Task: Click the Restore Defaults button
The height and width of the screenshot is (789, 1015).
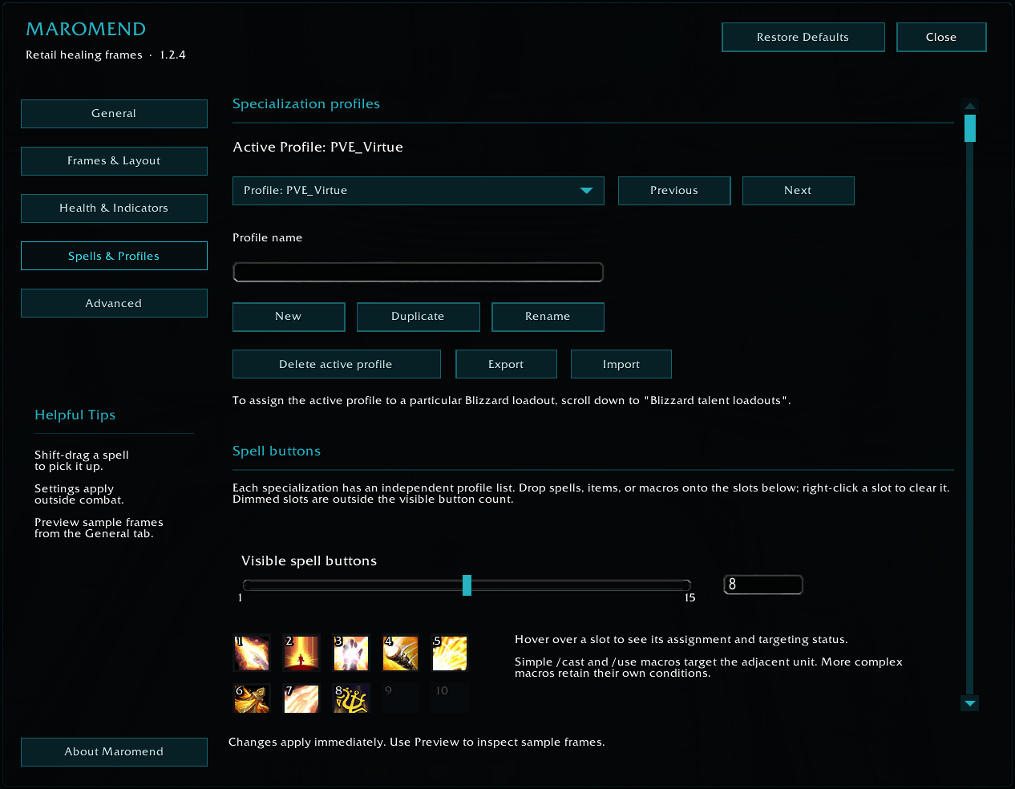Action: coord(803,37)
